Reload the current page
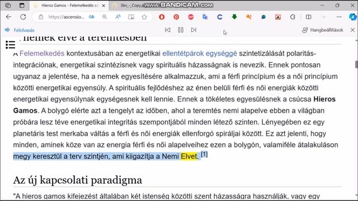358x201 pixels. tap(23, 17)
